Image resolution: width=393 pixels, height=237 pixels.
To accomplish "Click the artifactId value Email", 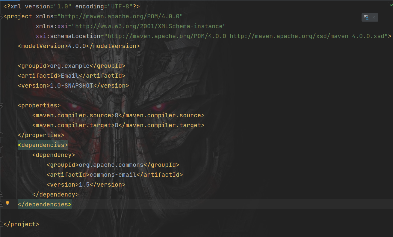I will point(70,76).
